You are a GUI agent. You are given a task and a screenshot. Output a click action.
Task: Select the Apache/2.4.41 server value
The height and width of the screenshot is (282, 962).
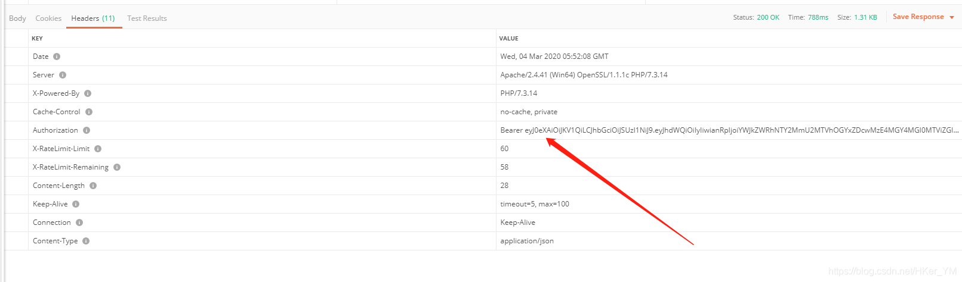point(584,75)
